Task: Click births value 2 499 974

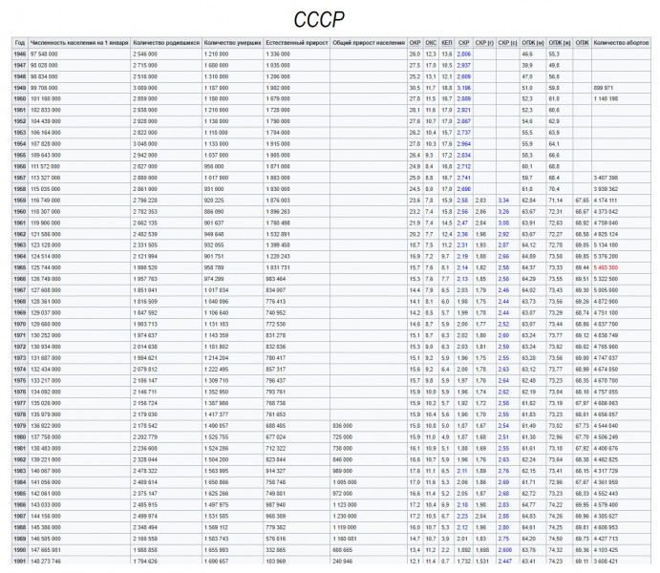Action: (x=145, y=517)
